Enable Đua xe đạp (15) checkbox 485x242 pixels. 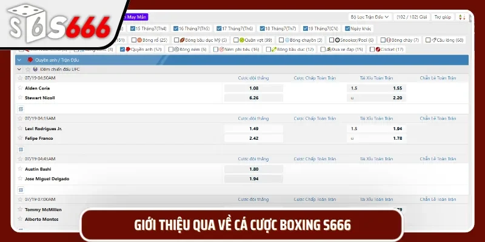(323, 49)
